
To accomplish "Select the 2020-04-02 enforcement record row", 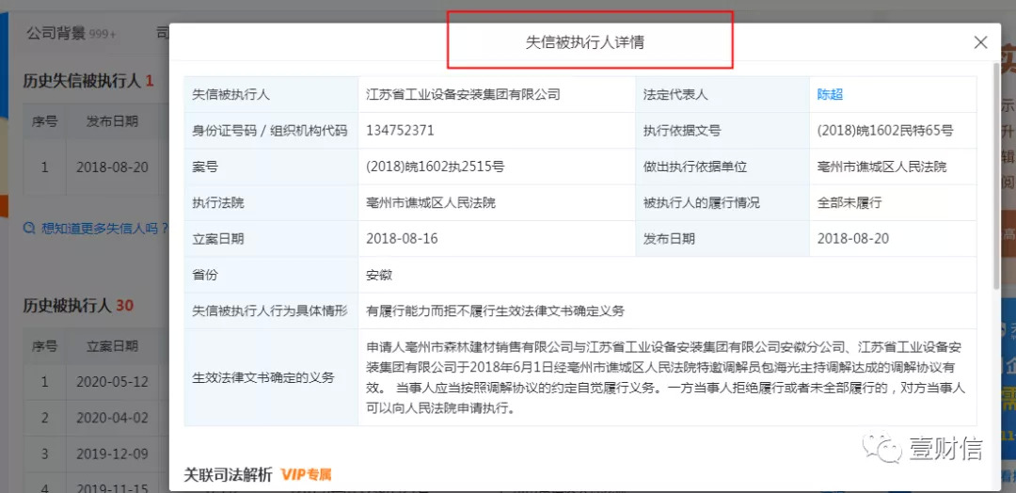I will click(112, 418).
